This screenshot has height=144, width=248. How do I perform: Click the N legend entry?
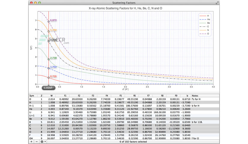pyautogui.click(x=205, y=30)
